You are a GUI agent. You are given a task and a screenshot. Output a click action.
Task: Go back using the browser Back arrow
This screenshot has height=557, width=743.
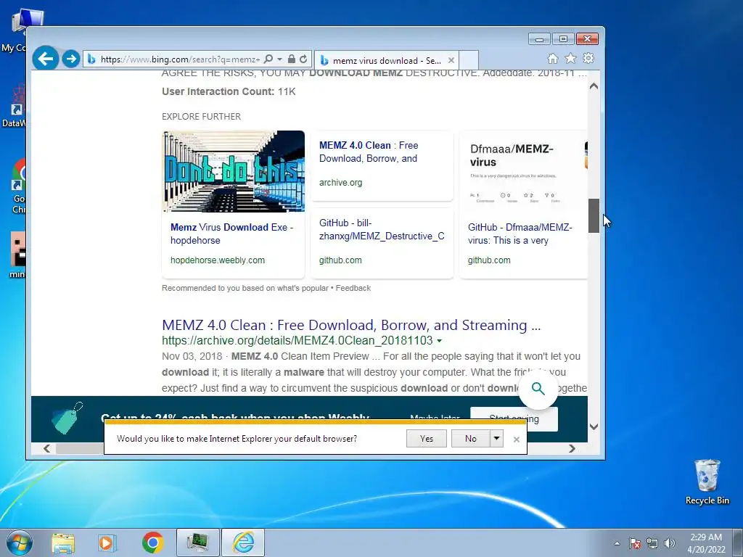pyautogui.click(x=46, y=59)
